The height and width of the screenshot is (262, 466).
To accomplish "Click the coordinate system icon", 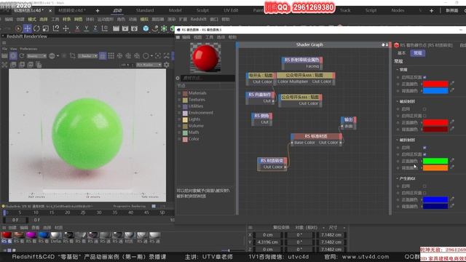I will [105, 28].
